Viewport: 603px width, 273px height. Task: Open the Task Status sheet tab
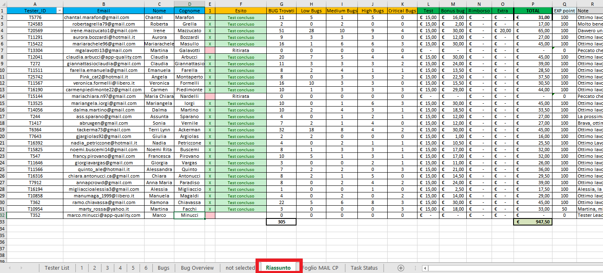[x=364, y=268]
